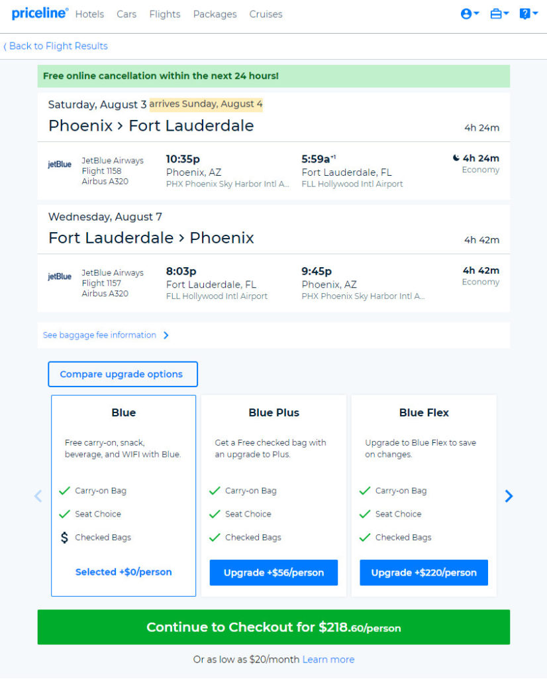Select the Blue fare card
The image size is (547, 679).
tap(124, 495)
